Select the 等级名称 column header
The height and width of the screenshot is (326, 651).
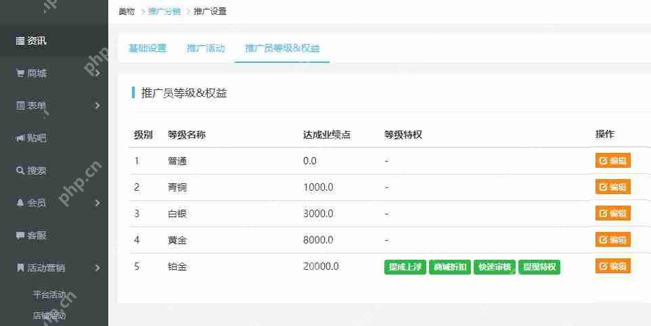tap(186, 135)
